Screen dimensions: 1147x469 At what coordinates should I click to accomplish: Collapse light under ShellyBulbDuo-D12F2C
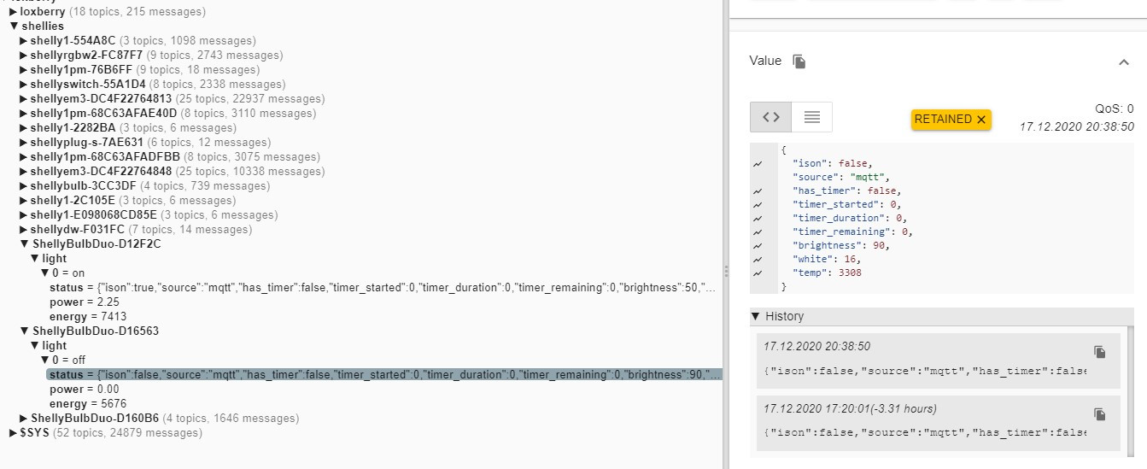tap(34, 259)
